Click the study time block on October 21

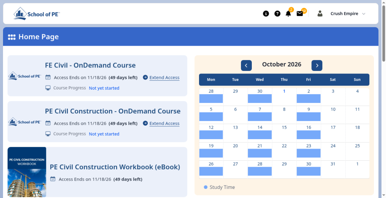click(x=260, y=153)
